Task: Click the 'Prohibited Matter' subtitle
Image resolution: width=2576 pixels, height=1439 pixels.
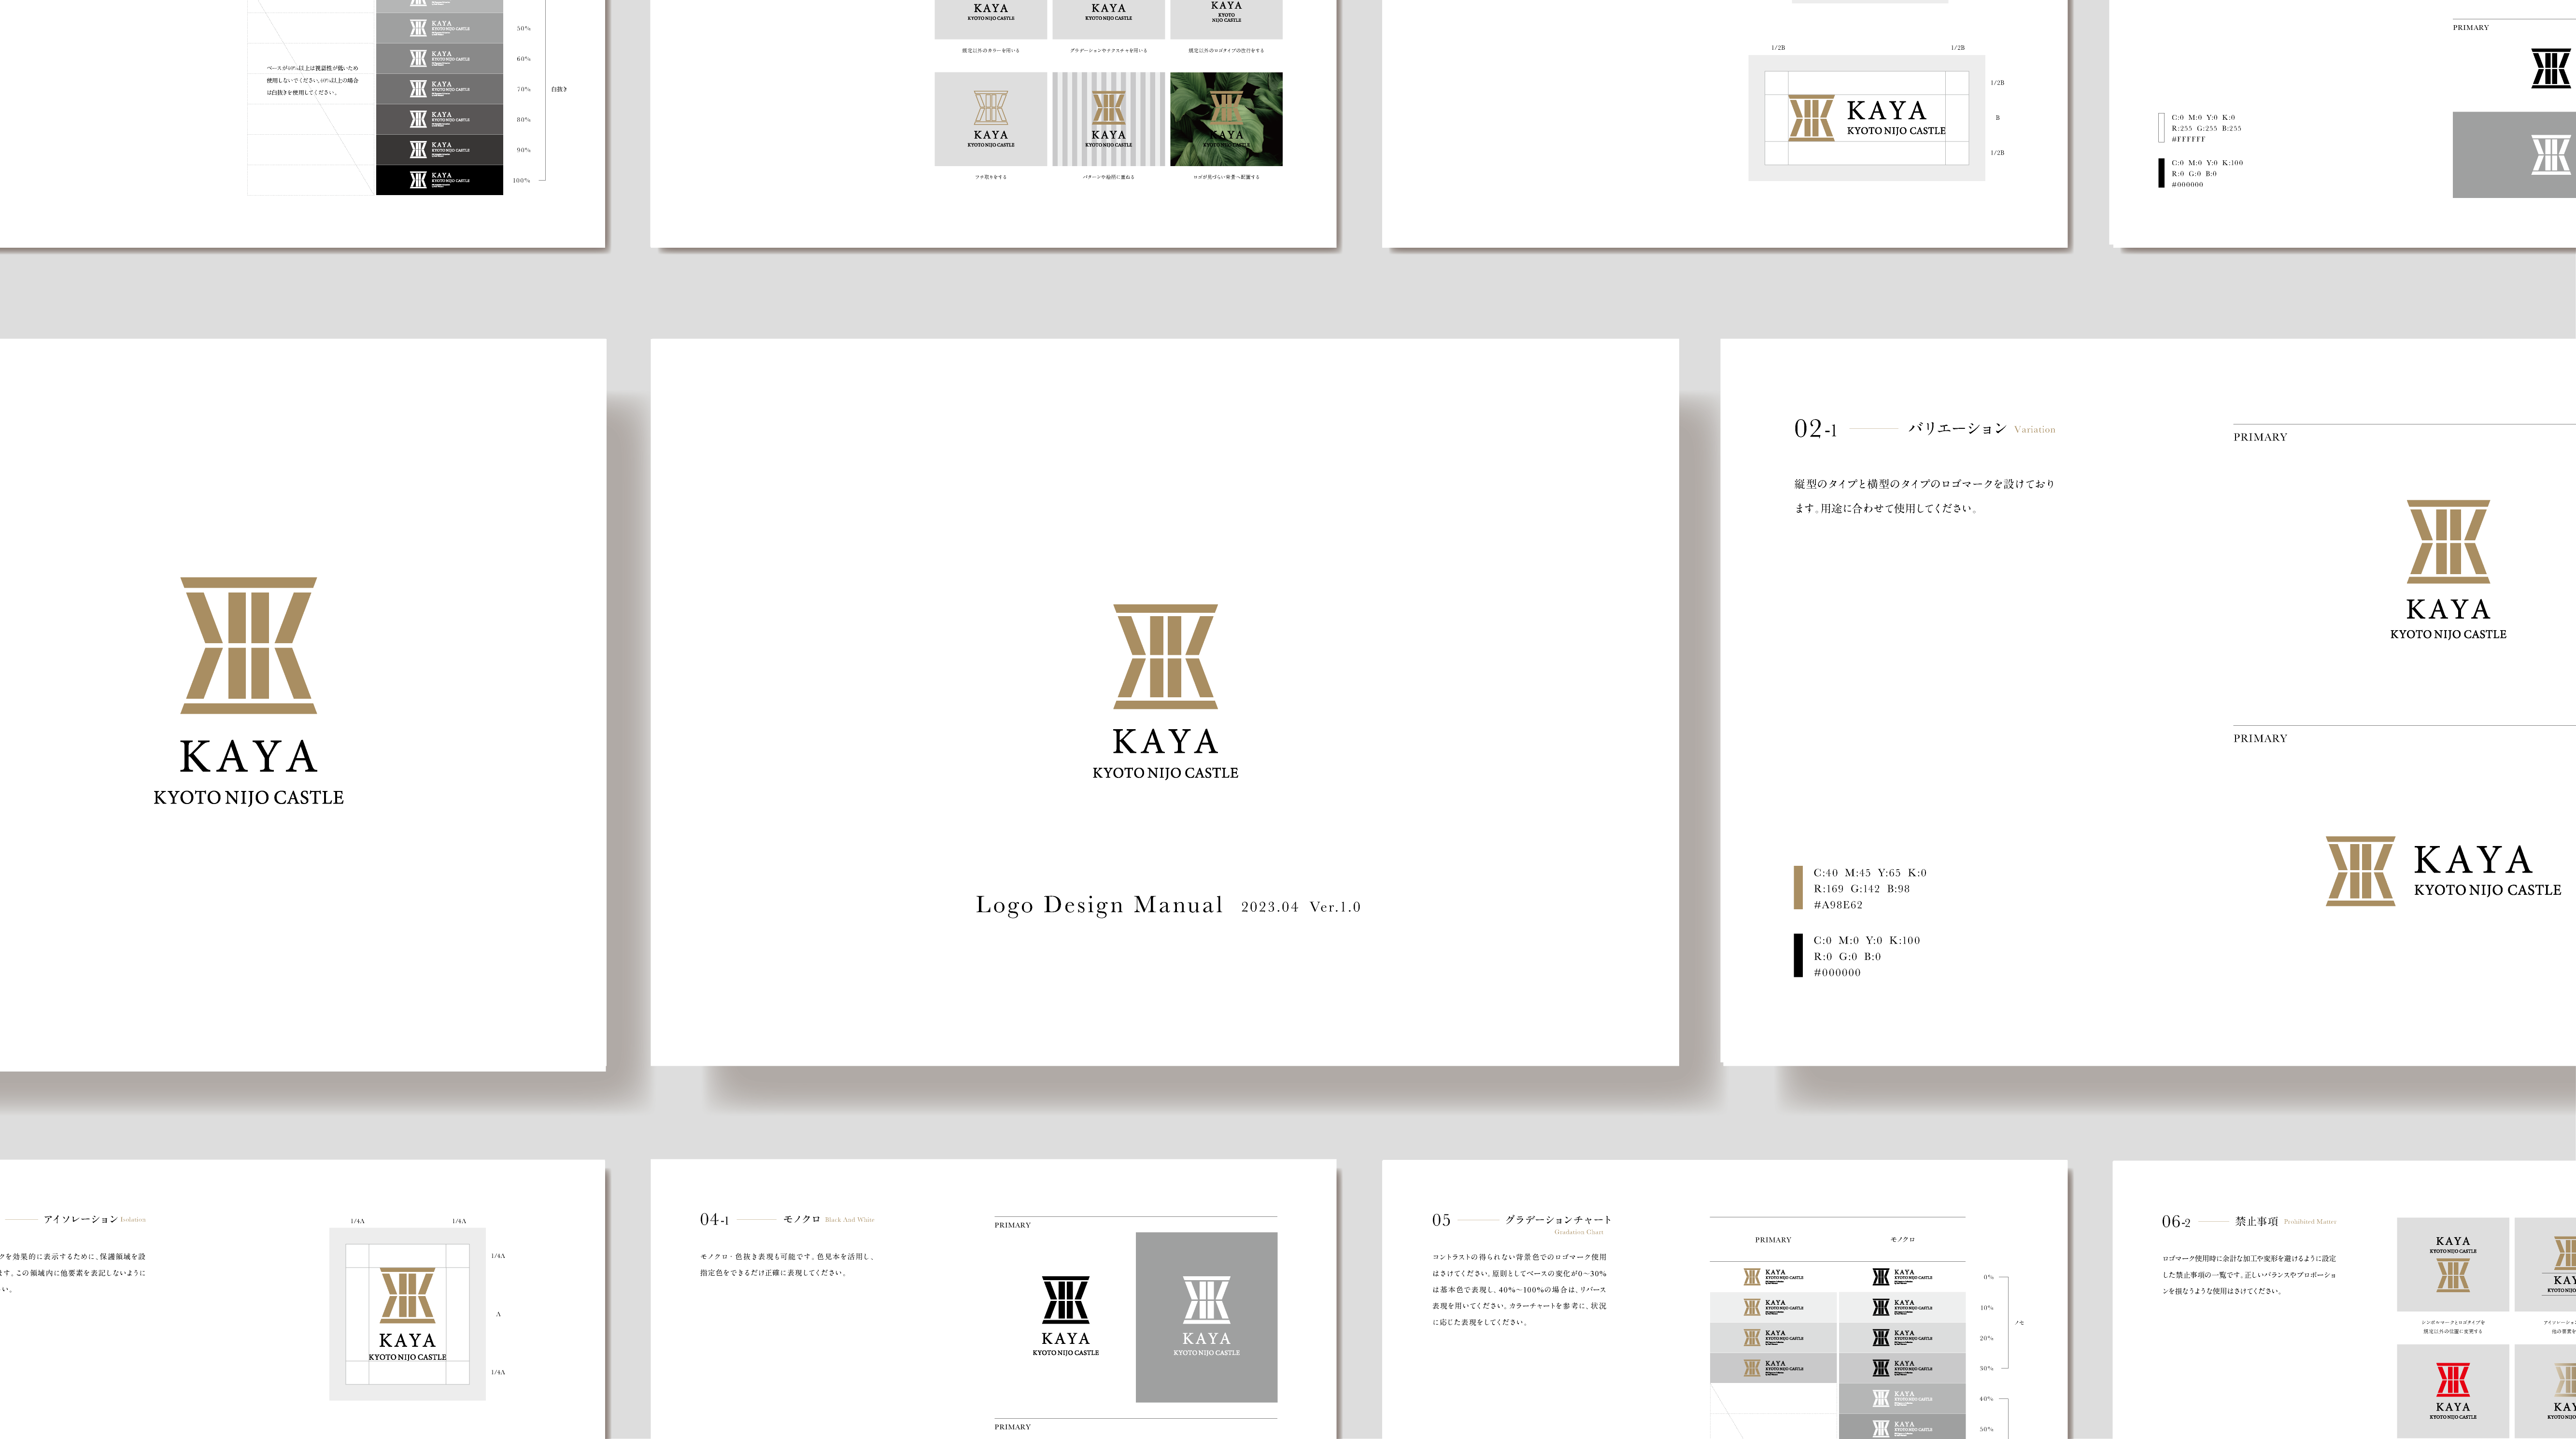Action: 2310,1222
